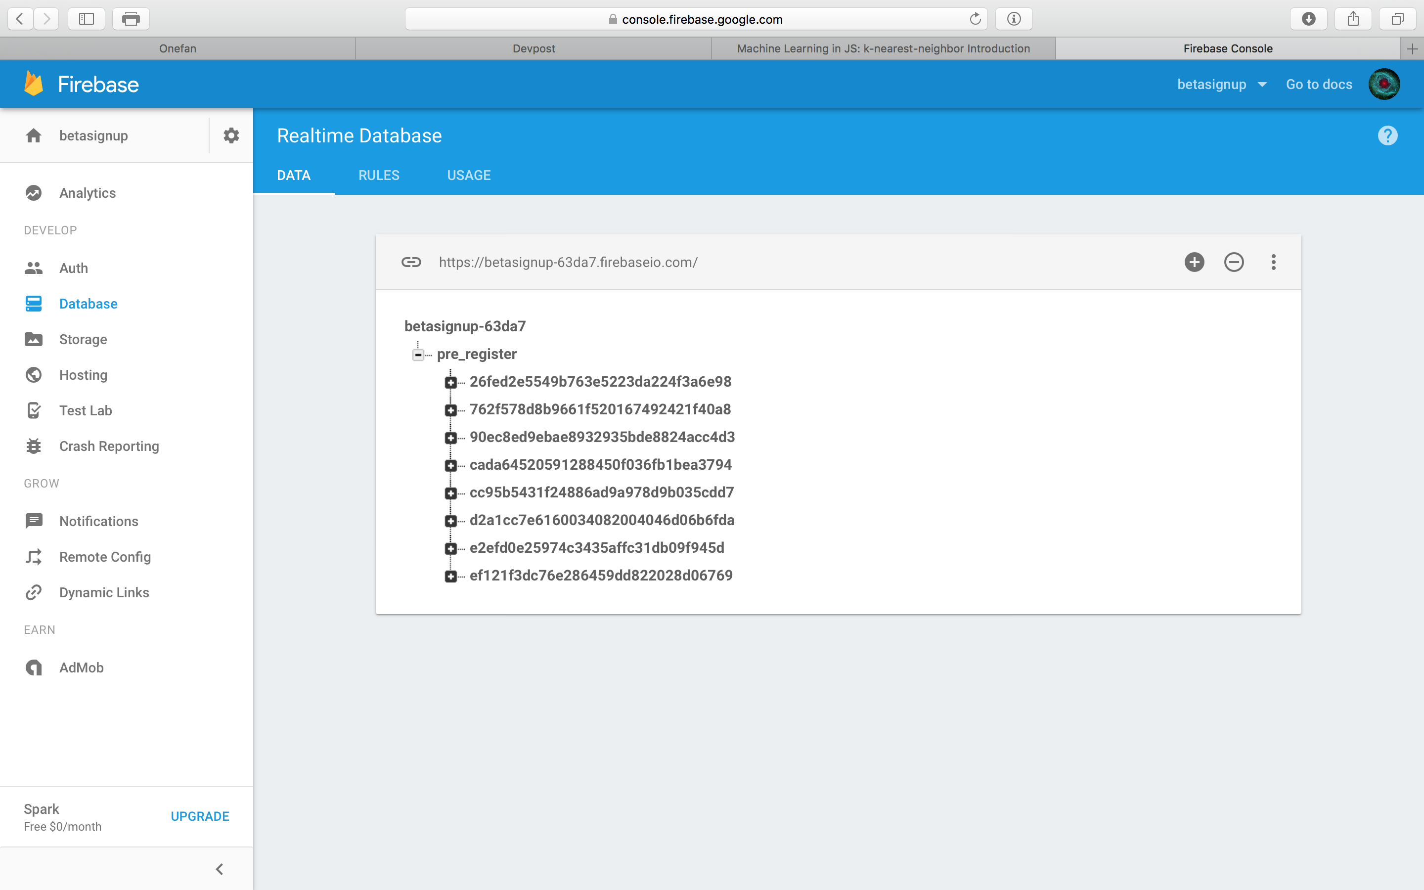The image size is (1424, 890).
Task: Click the Go to docs link
Action: click(x=1319, y=84)
